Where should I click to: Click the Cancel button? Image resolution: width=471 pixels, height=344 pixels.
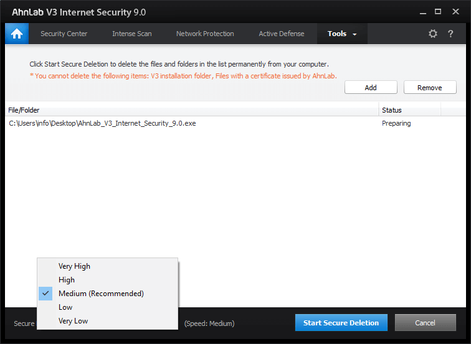(x=425, y=323)
